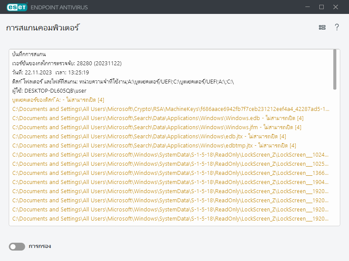Select the LockScreen___1024 log entry

[170, 154]
